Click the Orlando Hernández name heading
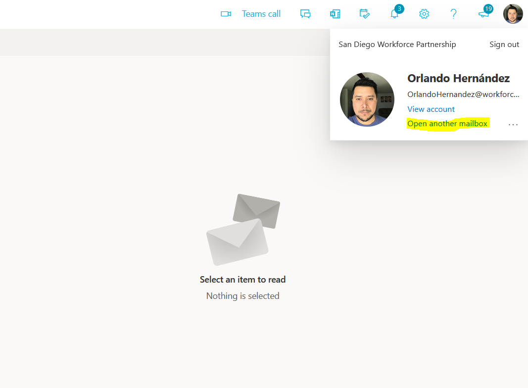The height and width of the screenshot is (388, 528). pos(458,78)
